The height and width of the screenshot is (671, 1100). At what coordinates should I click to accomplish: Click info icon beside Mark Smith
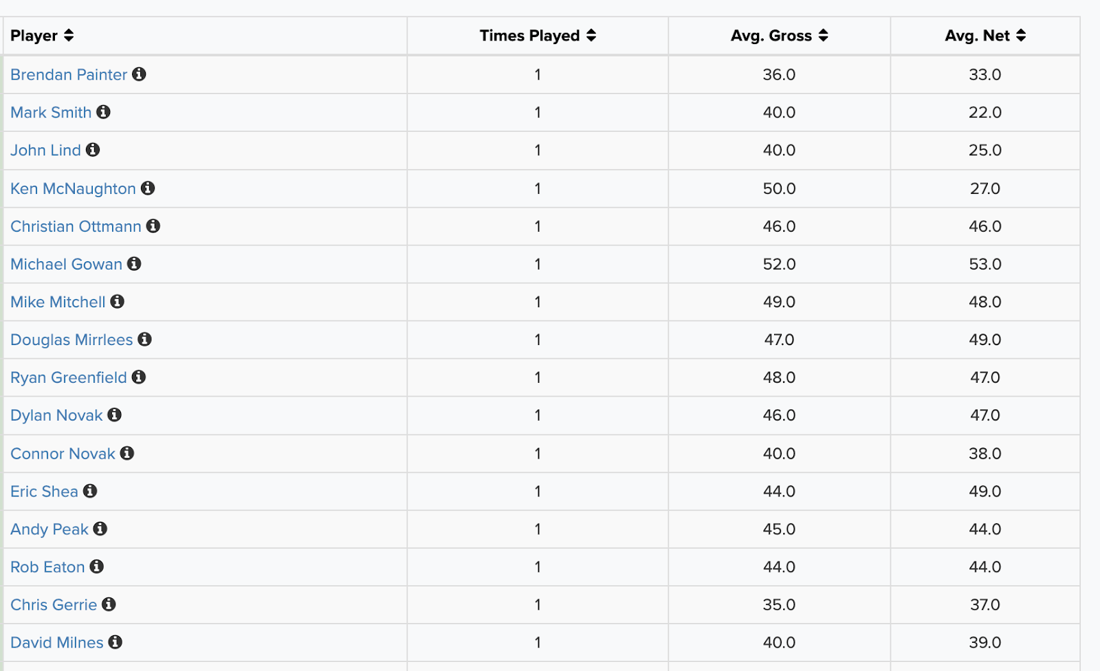click(103, 111)
